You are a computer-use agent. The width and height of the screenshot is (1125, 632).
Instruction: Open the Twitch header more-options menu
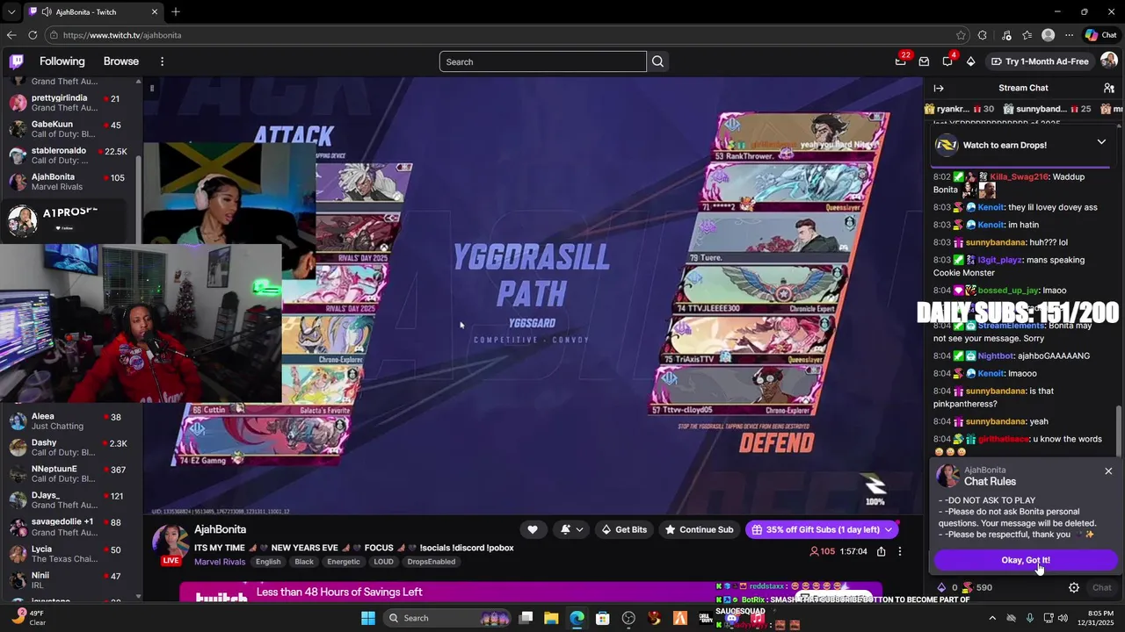tap(162, 61)
